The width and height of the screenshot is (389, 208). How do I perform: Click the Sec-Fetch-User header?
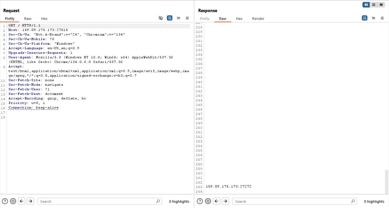coord(29,89)
